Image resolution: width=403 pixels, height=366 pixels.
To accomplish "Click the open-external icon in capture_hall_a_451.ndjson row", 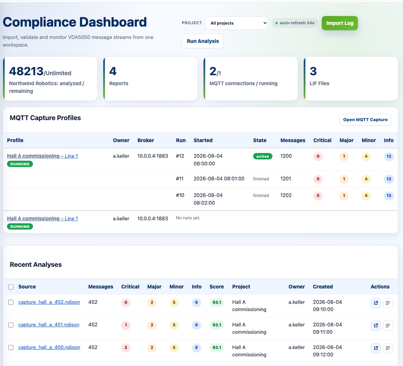I will tap(376, 325).
